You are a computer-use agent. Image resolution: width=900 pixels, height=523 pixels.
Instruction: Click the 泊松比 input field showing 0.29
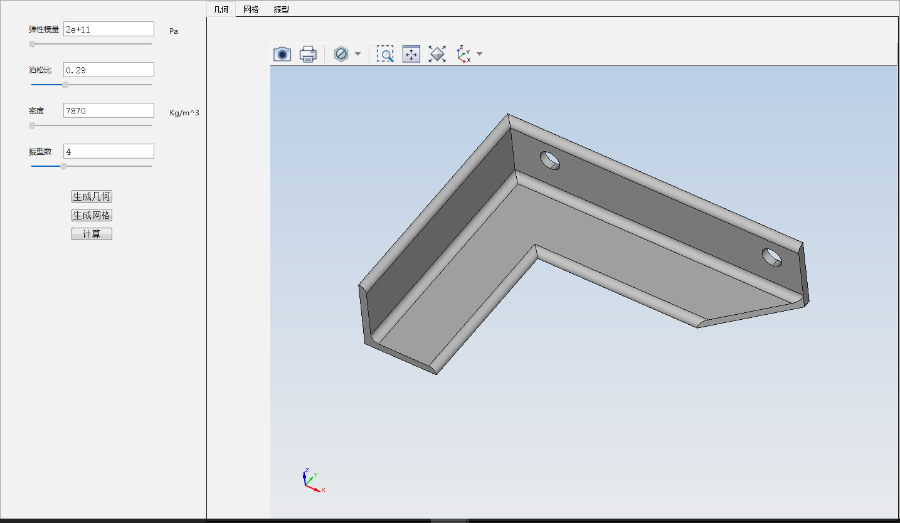[x=109, y=70]
